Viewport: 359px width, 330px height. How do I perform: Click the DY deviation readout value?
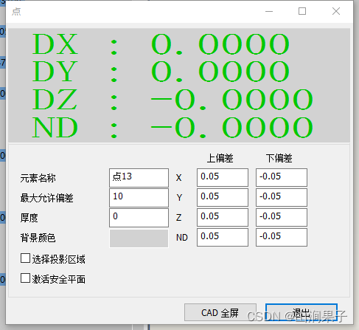pos(220,72)
